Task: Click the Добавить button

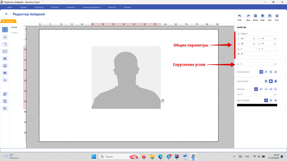Action: (8, 21)
